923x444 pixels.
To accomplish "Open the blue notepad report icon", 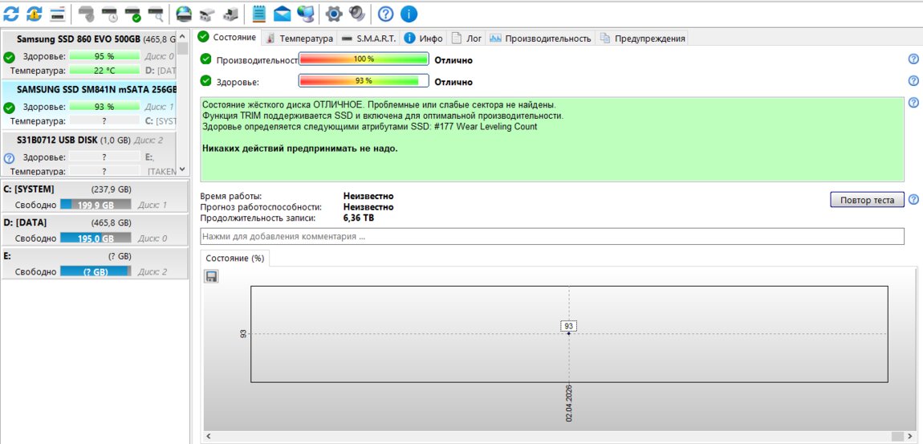I will point(259,13).
